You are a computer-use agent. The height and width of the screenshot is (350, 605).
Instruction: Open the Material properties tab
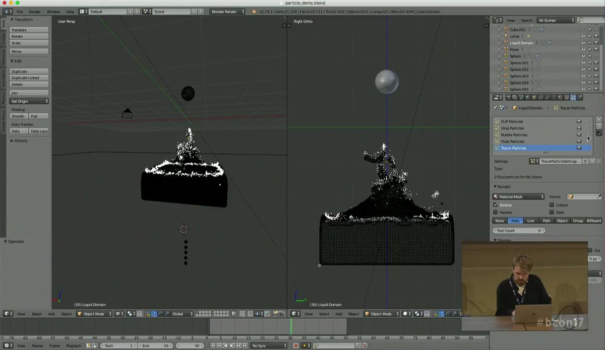tap(560, 97)
